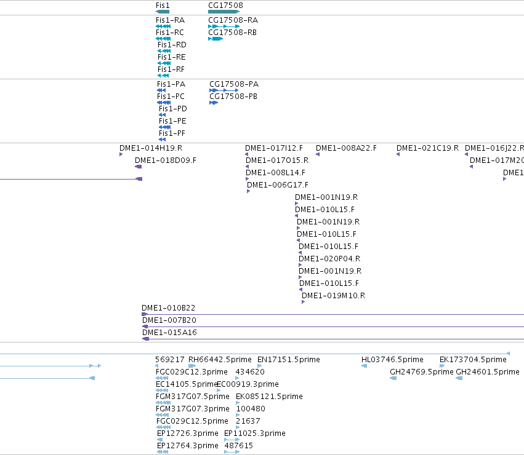Click the CG17508 gene bar glyph

pos(224,12)
